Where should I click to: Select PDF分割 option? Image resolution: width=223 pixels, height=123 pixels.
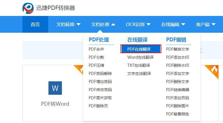pyautogui.click(x=96, y=57)
